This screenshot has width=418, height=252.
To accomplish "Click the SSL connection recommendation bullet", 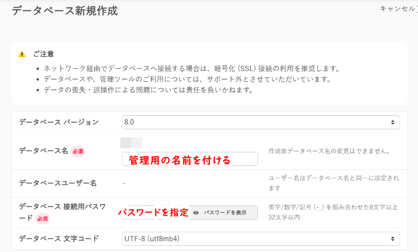I will 192,68.
